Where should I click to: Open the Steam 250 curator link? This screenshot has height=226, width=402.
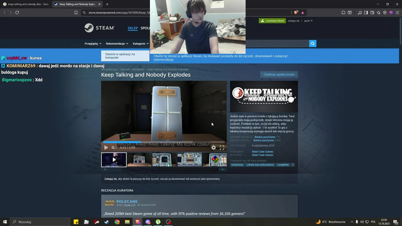[x=129, y=205]
